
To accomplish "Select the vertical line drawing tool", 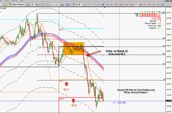I will pyautogui.click(x=89, y=4).
